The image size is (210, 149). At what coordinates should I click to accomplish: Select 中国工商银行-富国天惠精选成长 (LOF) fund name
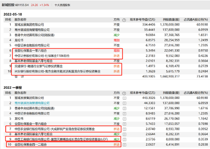pos(61,139)
